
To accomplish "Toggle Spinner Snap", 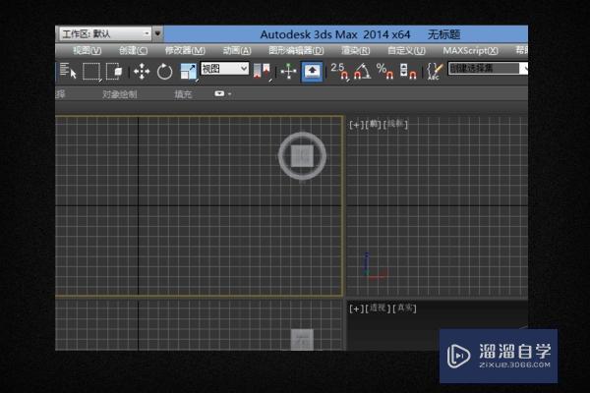I will (408, 71).
